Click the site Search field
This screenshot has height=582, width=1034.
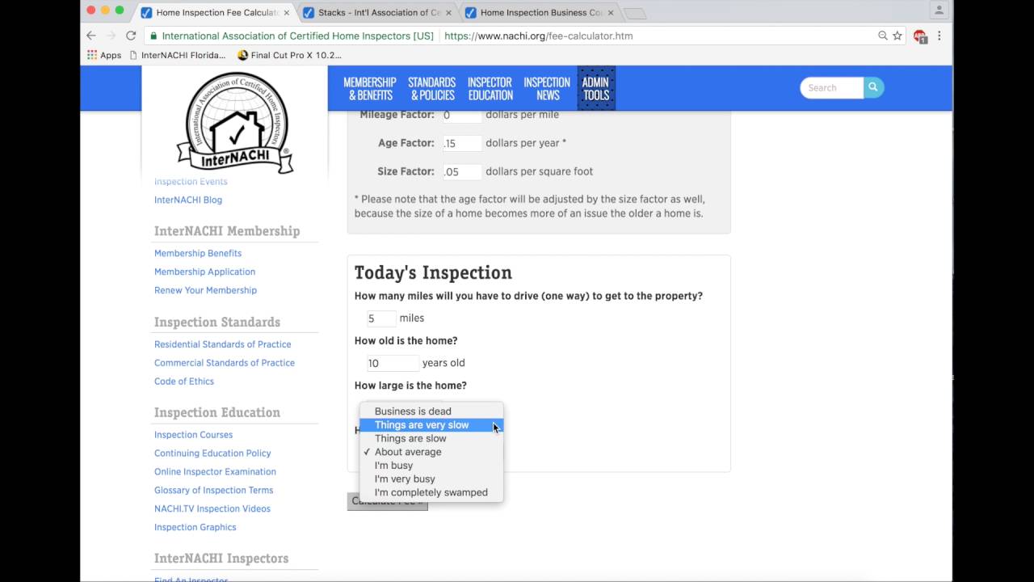[x=832, y=87]
